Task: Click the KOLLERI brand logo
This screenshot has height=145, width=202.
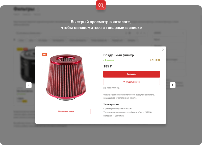Action: click(x=155, y=60)
